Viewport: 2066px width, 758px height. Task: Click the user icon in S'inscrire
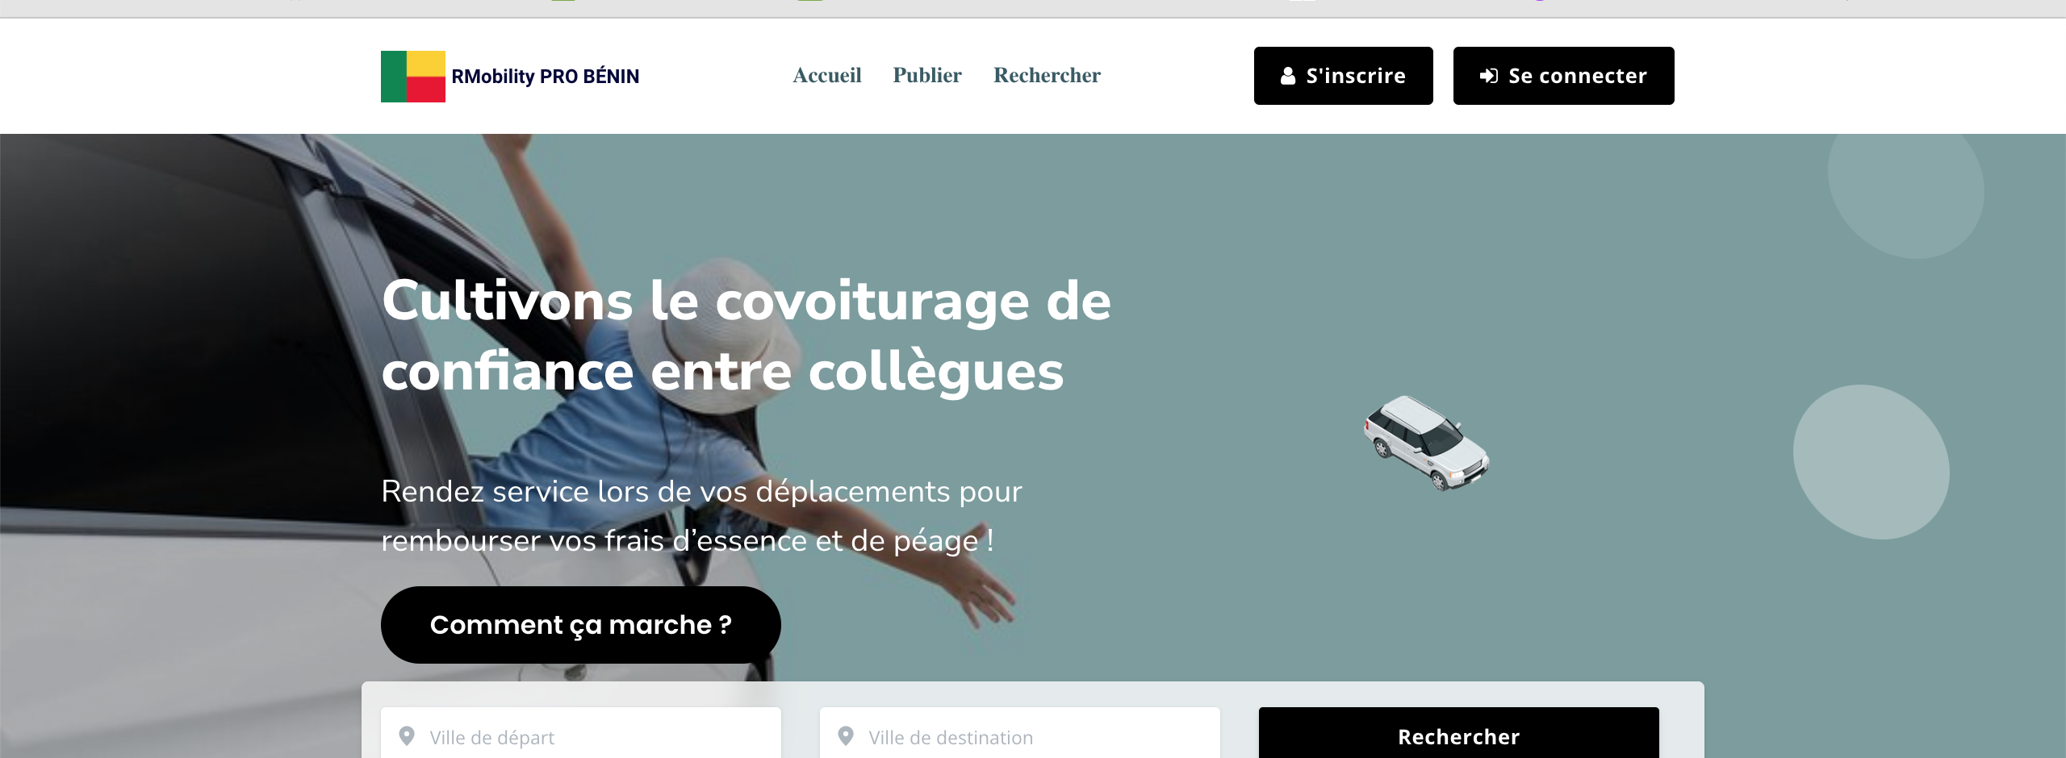point(1288,76)
